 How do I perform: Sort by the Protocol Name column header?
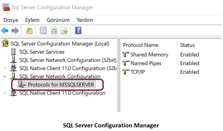click(141, 45)
